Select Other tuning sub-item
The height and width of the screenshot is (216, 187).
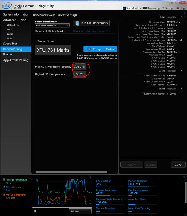pos(10,38)
